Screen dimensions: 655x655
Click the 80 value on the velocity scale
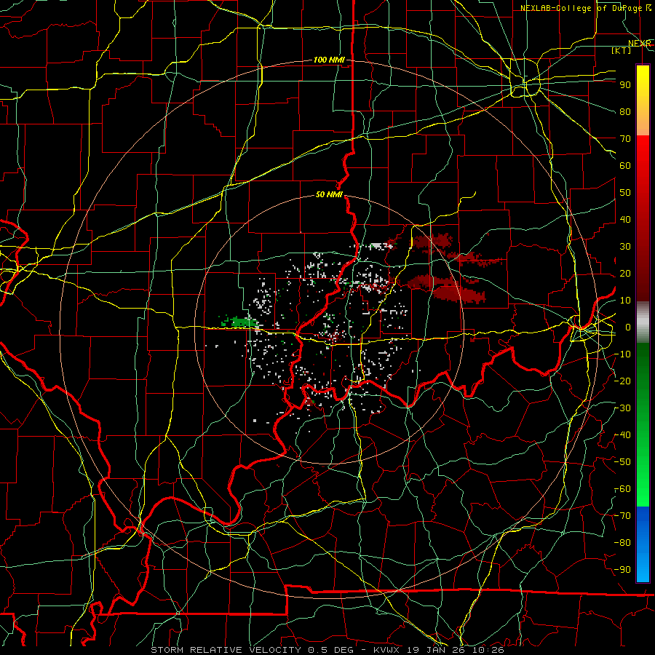coord(625,111)
